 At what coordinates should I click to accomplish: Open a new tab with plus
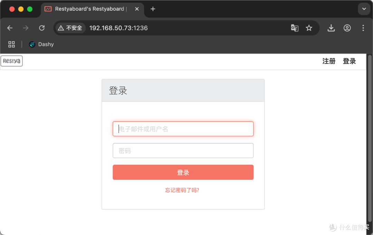153,9
